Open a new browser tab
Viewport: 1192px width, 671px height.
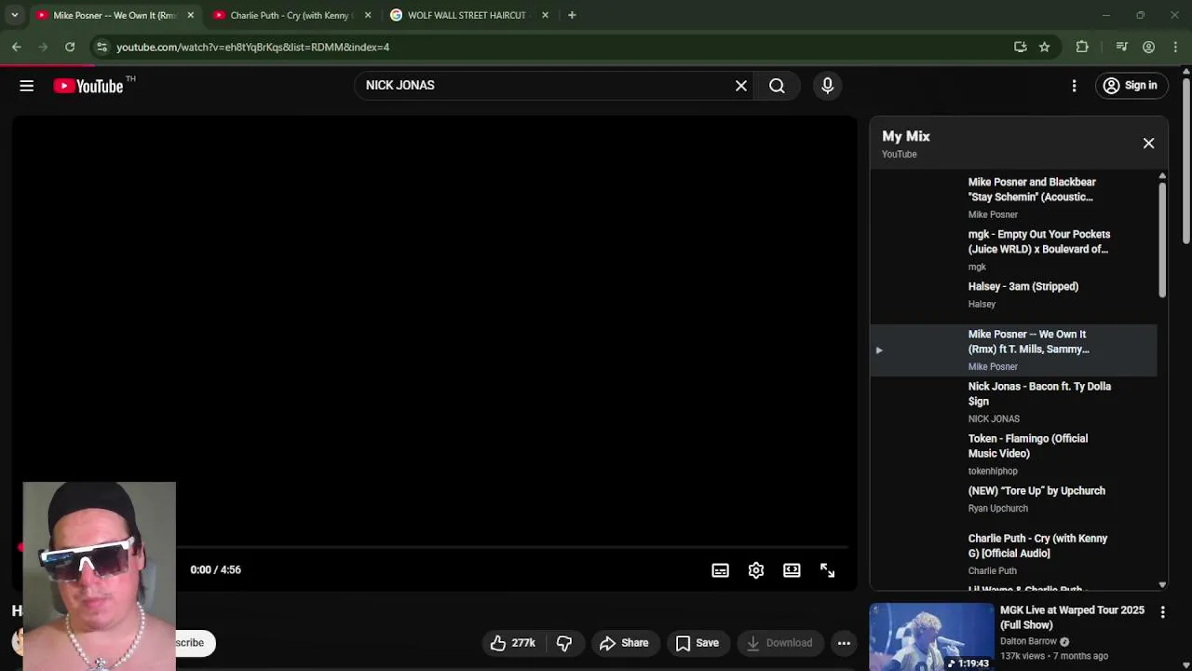tap(572, 15)
